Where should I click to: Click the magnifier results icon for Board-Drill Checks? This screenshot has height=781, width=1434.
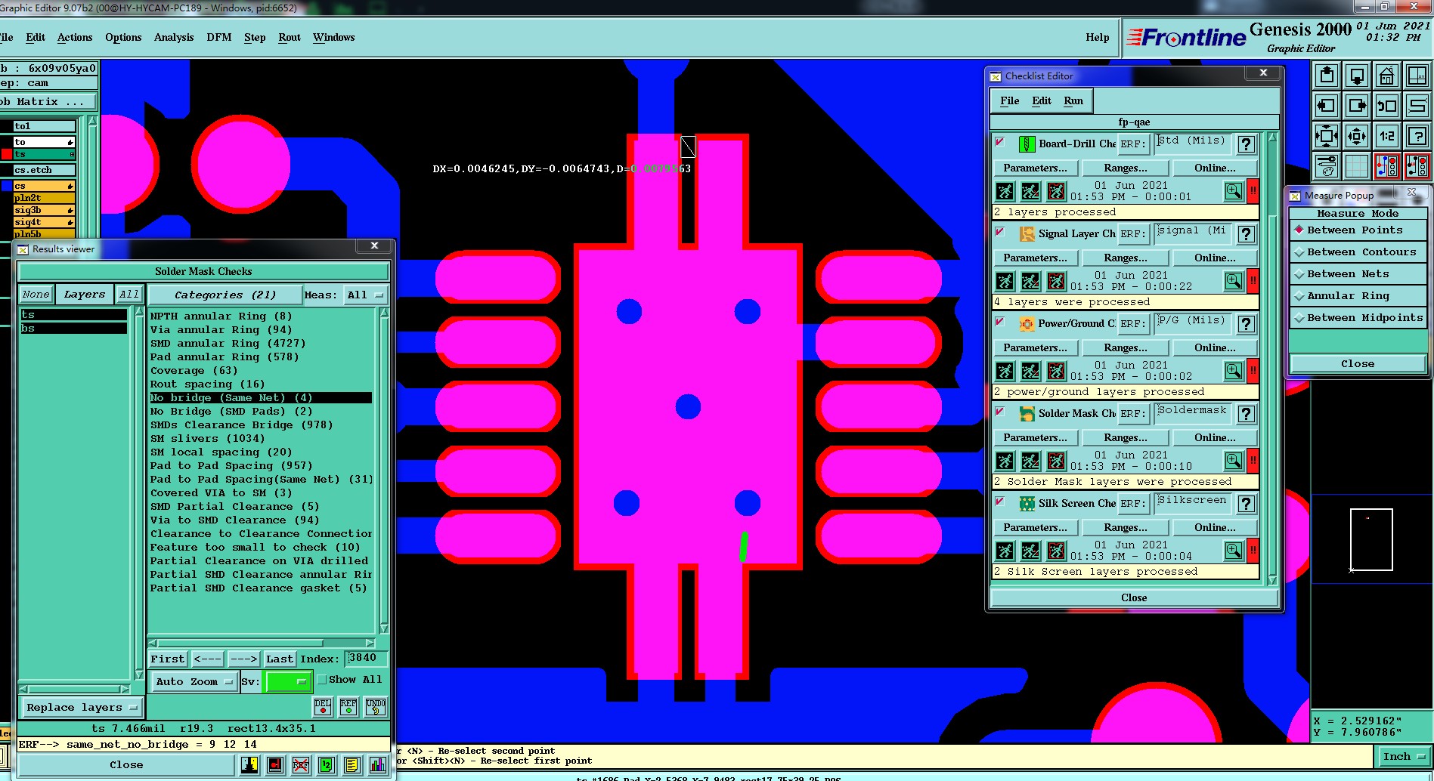(1233, 191)
